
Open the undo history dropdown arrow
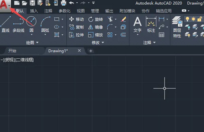click(x=77, y=3)
